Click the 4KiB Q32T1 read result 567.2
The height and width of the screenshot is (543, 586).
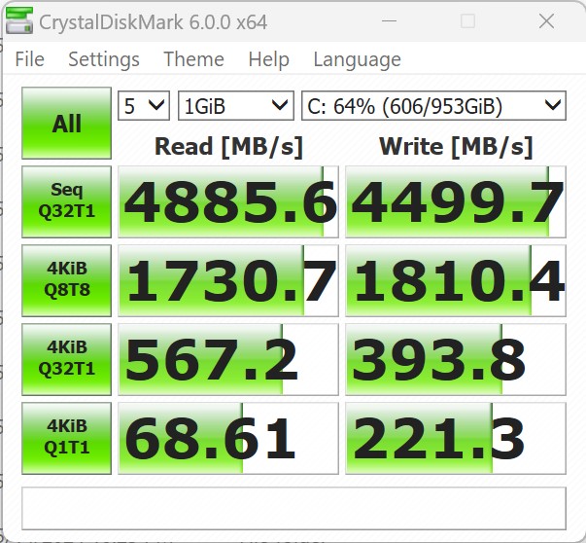point(228,359)
